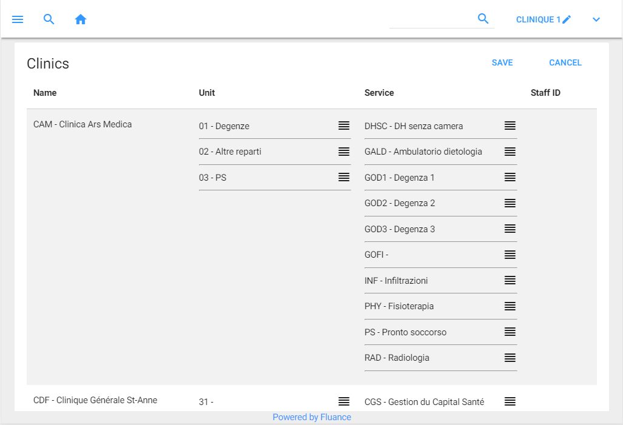Open the hamburger navigation menu
623x425 pixels.
click(x=18, y=19)
